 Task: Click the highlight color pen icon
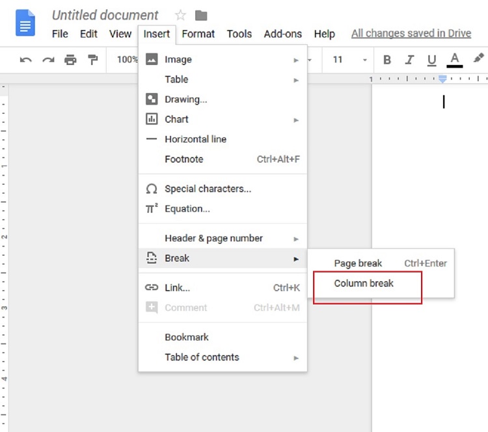(478, 59)
